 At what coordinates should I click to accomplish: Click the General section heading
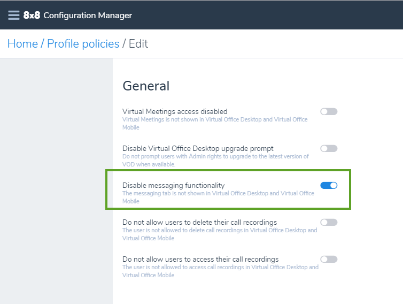(146, 86)
